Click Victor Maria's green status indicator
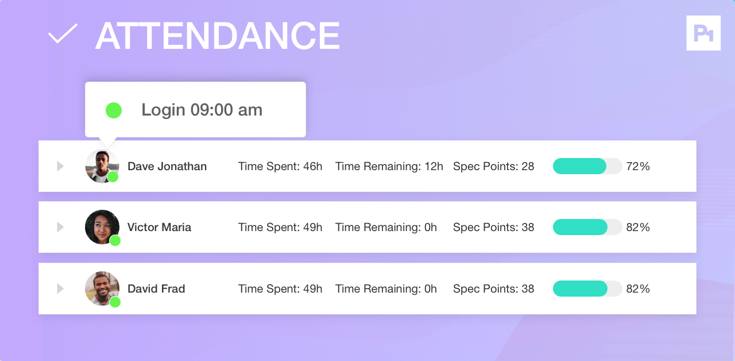 point(115,240)
